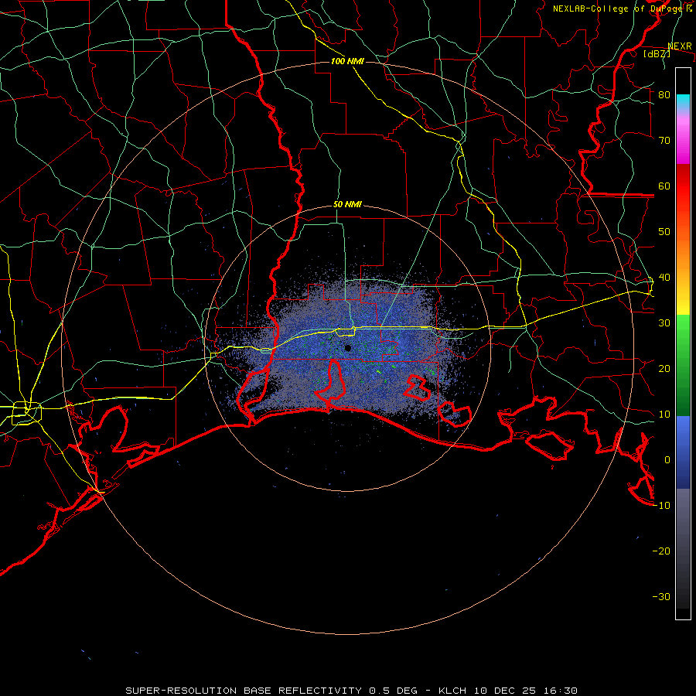Click the 60 value on the dBZ scale
696x696 pixels.
tap(664, 186)
